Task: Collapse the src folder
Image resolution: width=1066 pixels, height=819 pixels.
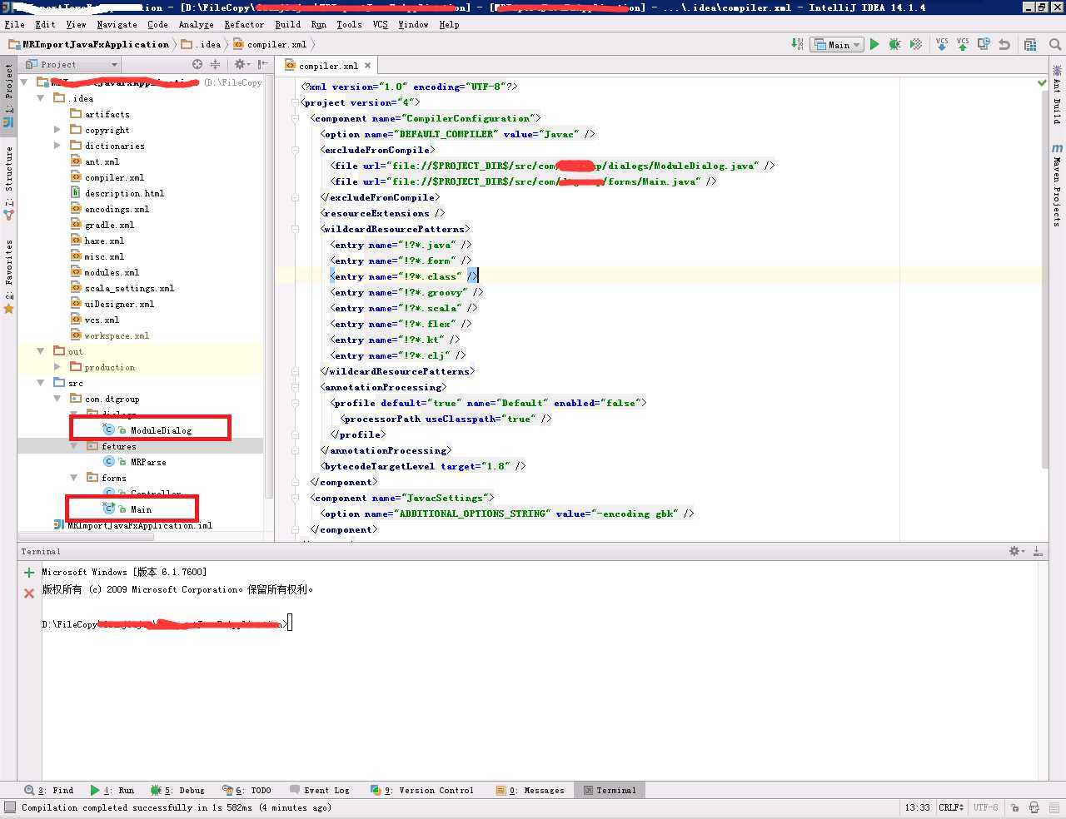Action: point(40,383)
